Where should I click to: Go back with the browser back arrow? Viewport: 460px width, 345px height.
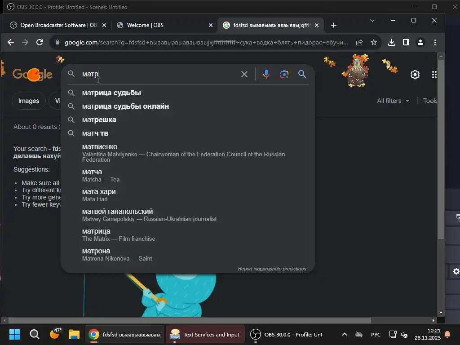(x=11, y=43)
